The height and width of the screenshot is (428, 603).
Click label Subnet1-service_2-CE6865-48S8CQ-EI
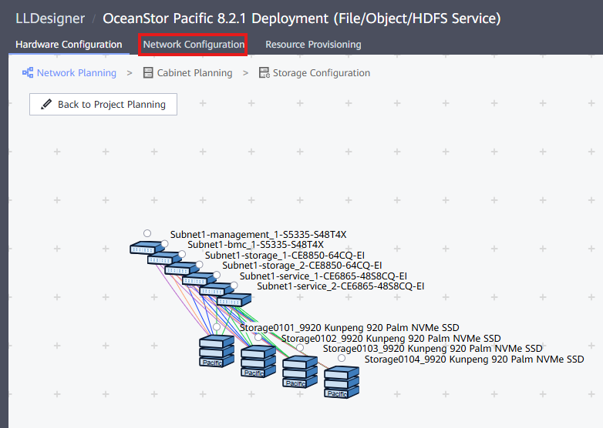tap(341, 286)
